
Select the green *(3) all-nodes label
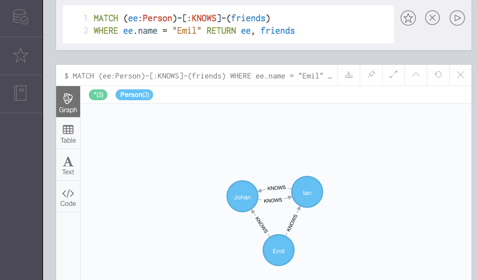pyautogui.click(x=98, y=95)
